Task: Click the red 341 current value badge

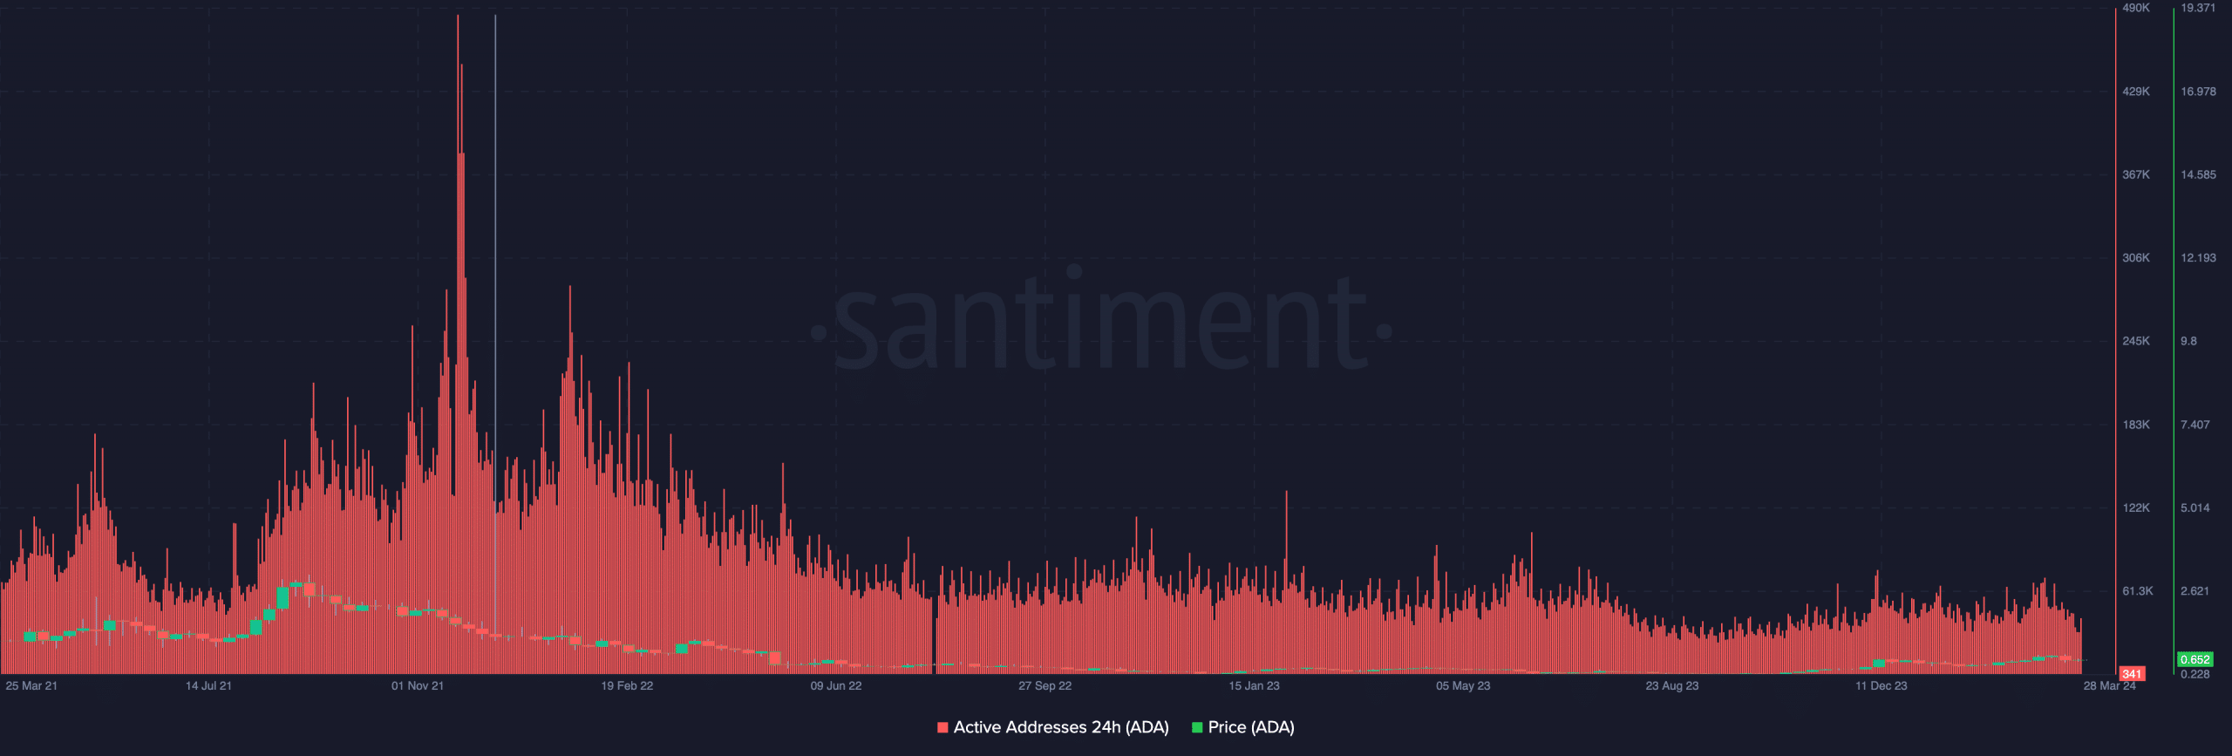Action: click(2132, 674)
